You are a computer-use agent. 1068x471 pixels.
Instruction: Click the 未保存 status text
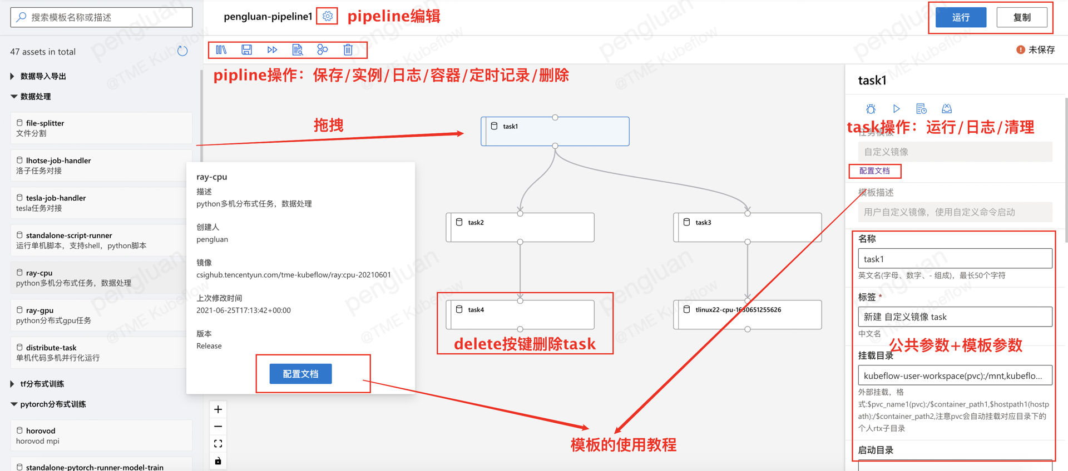[x=1041, y=50]
